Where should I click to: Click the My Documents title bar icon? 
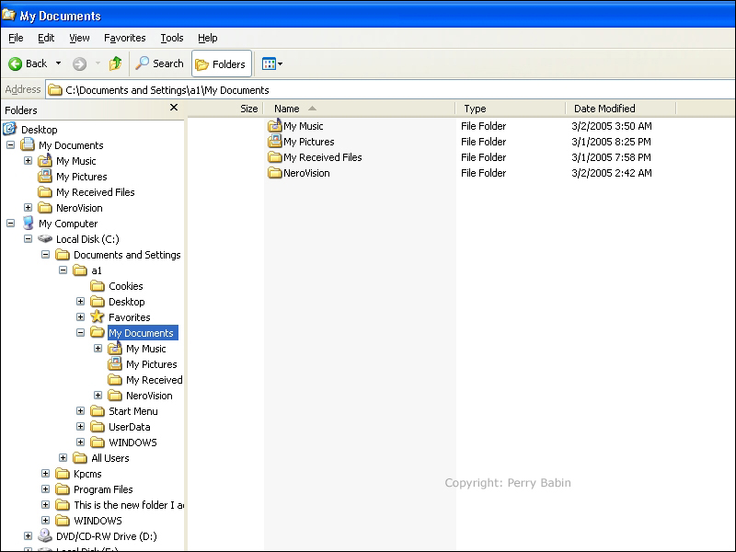pyautogui.click(x=9, y=16)
